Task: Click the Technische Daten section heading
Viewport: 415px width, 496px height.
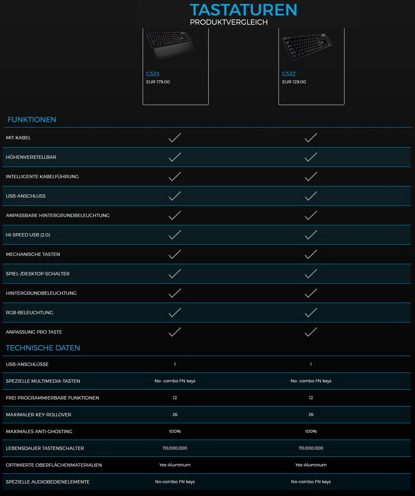Action: [x=43, y=348]
